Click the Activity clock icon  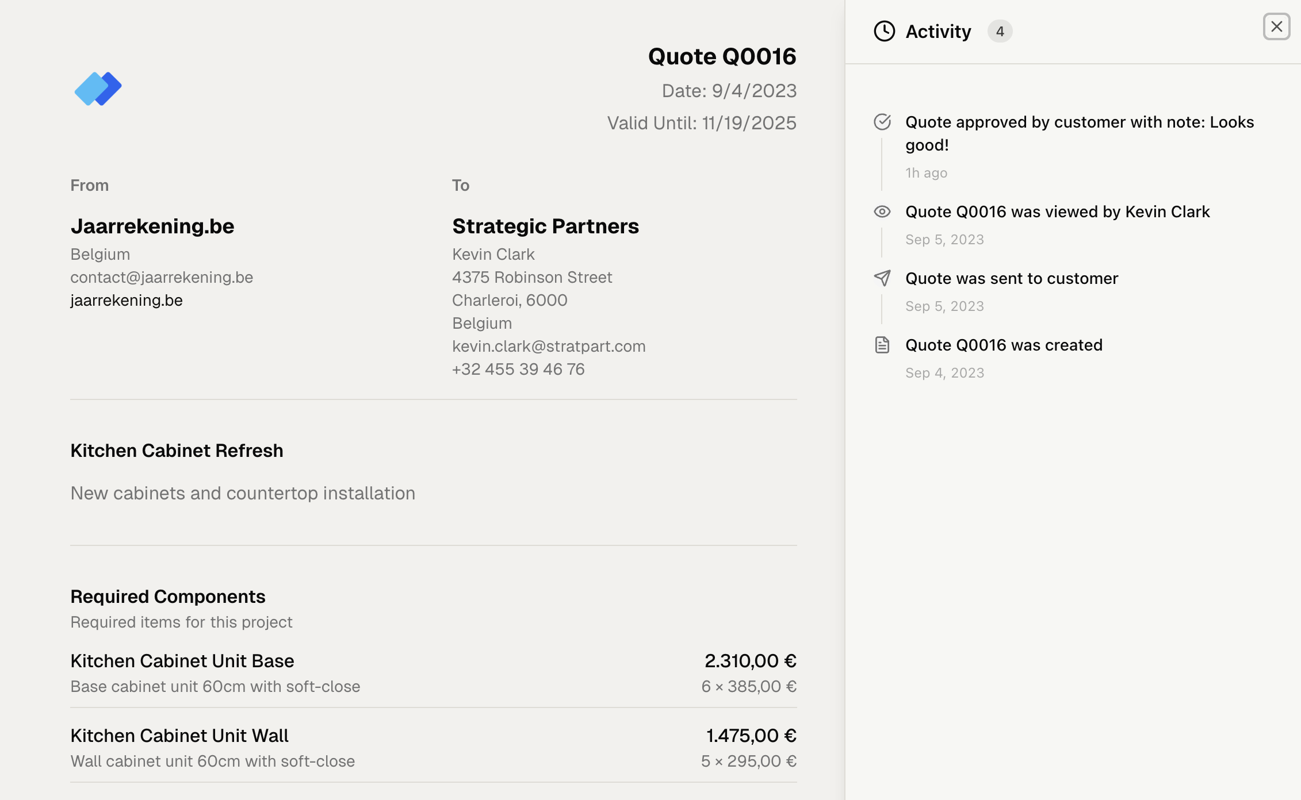point(884,31)
